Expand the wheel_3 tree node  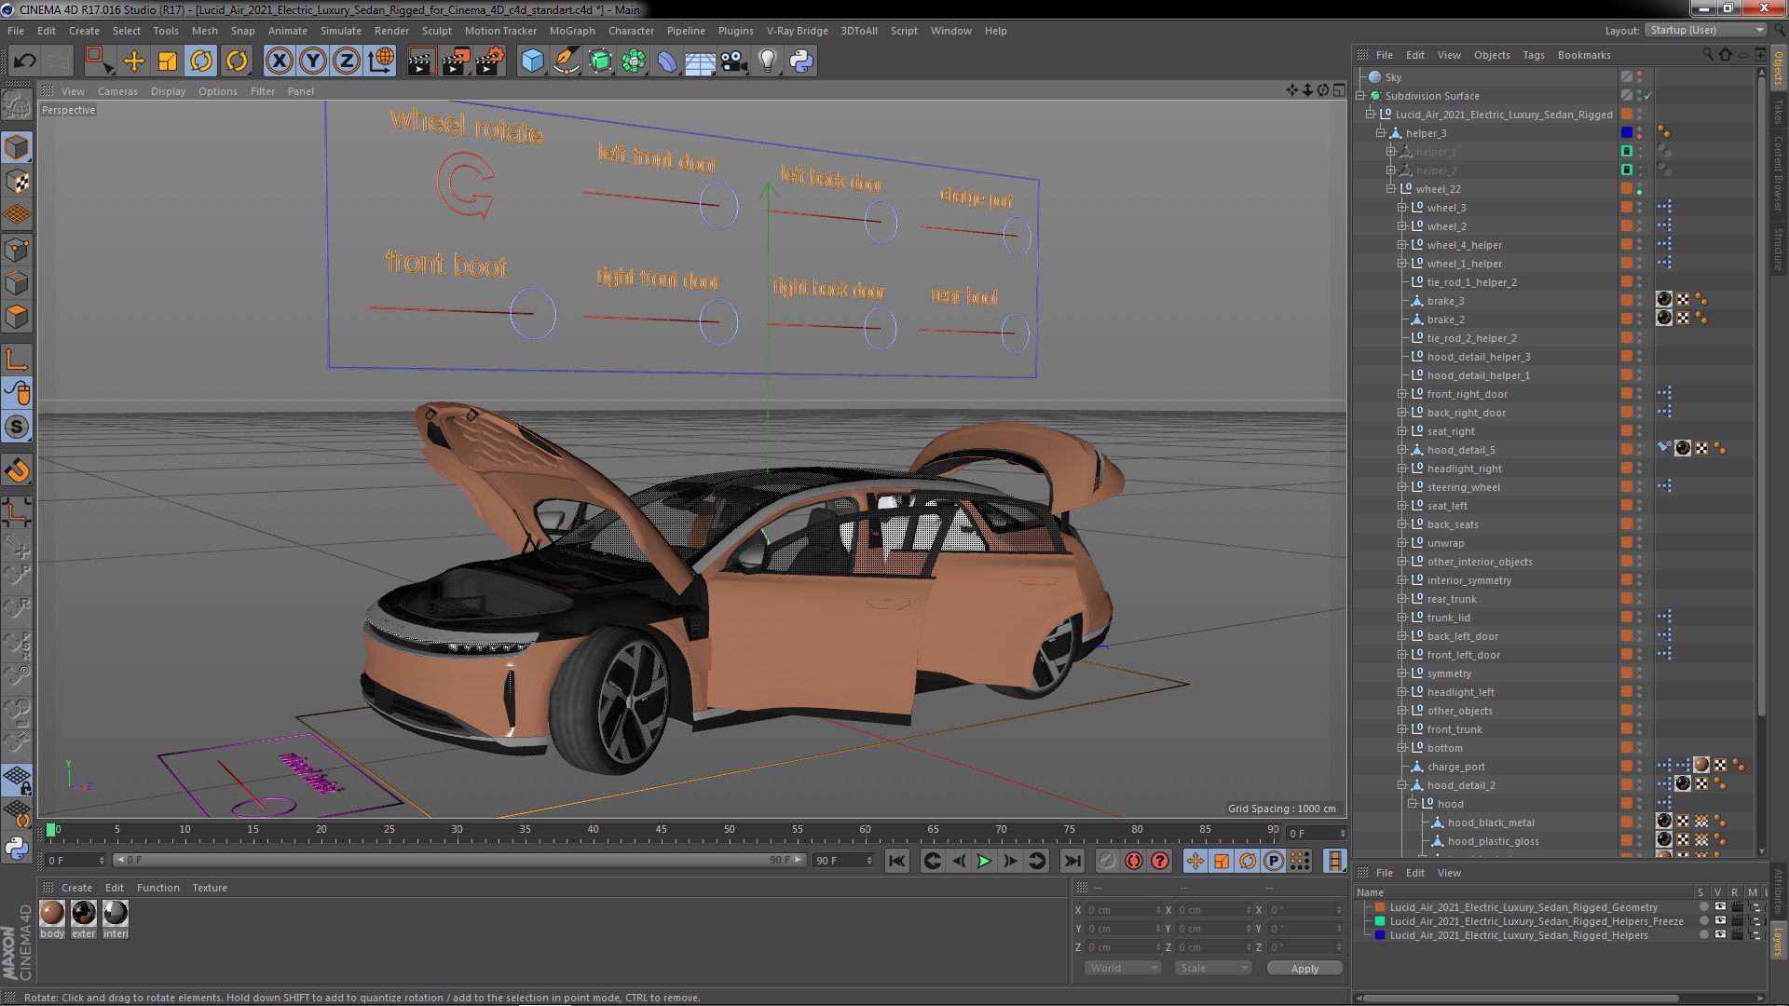point(1401,208)
